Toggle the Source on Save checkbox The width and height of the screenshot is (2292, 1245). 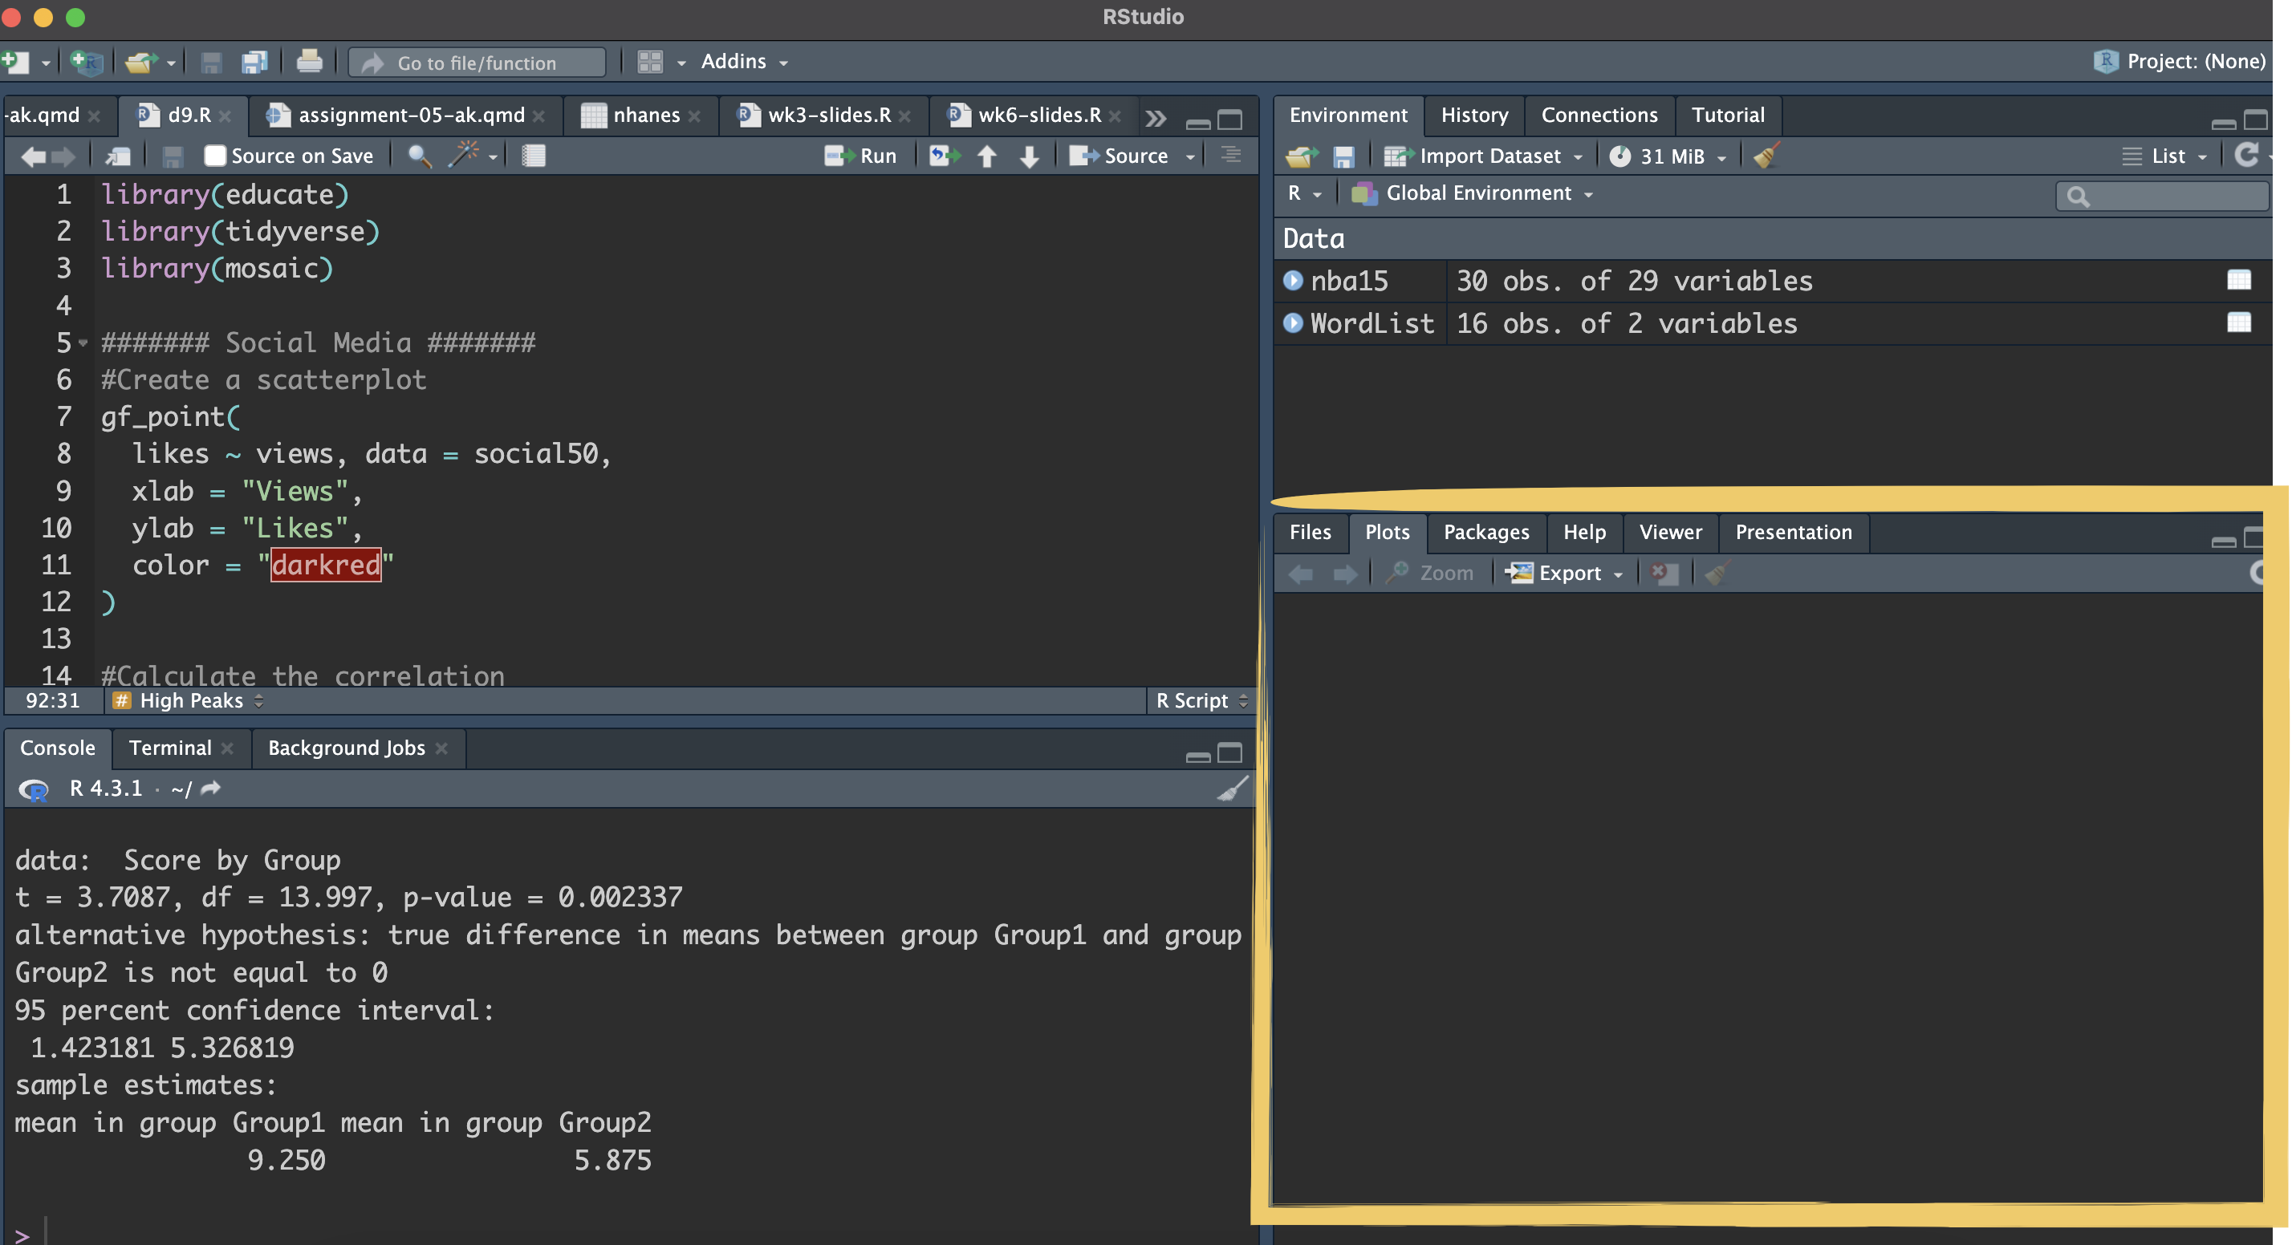pos(214,156)
